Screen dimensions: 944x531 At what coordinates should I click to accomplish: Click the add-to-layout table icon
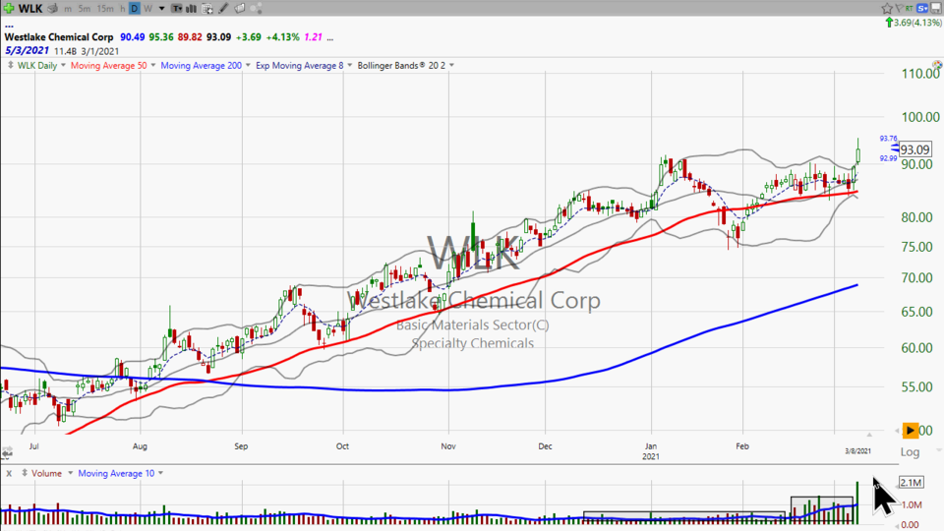[x=207, y=9]
